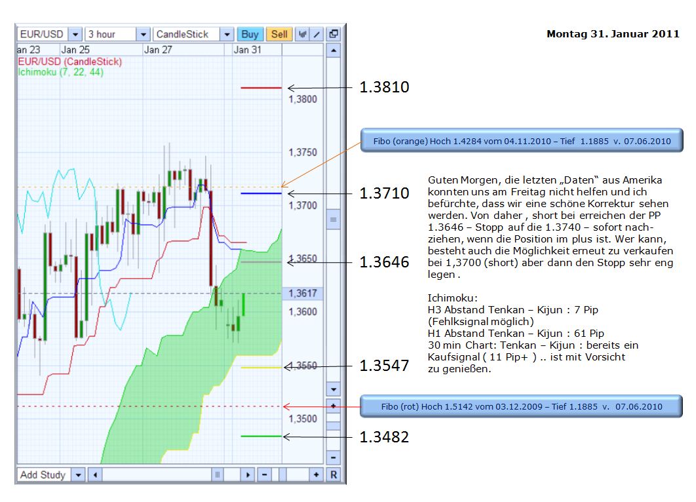
Task: Click the zoom in plus icon
Action: point(316,474)
